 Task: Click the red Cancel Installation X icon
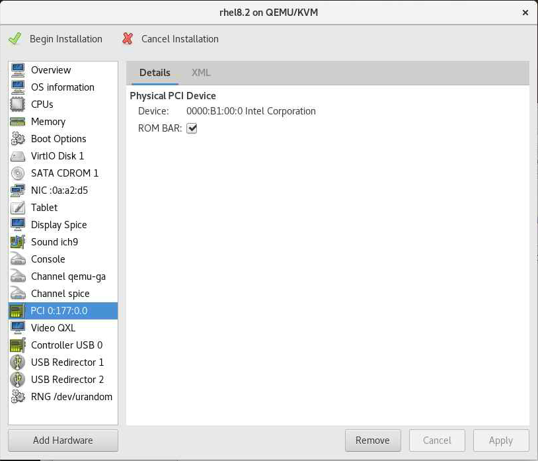pyautogui.click(x=128, y=39)
